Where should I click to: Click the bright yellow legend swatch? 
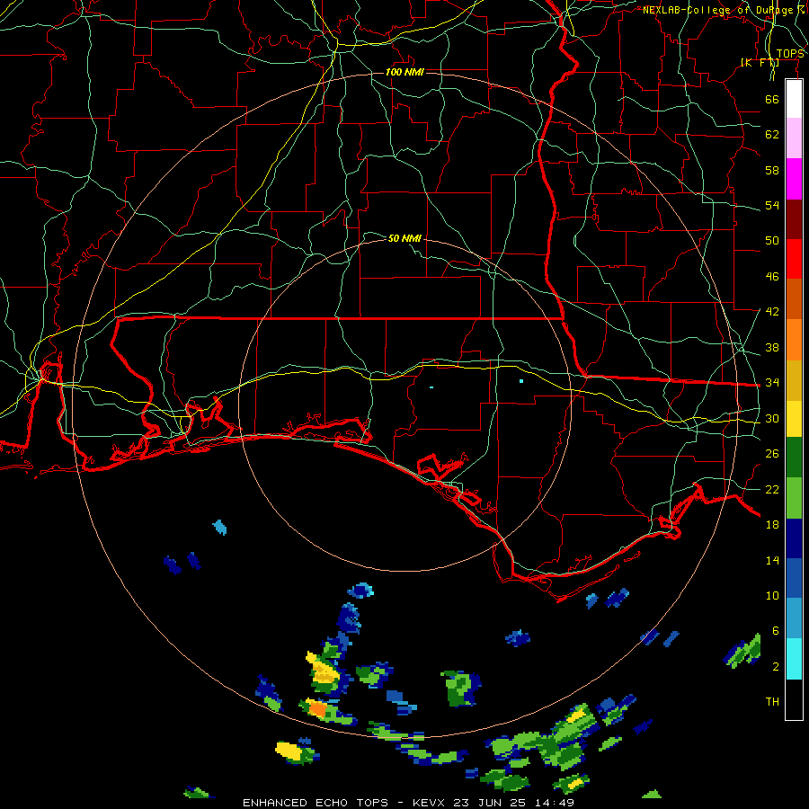pos(794,419)
